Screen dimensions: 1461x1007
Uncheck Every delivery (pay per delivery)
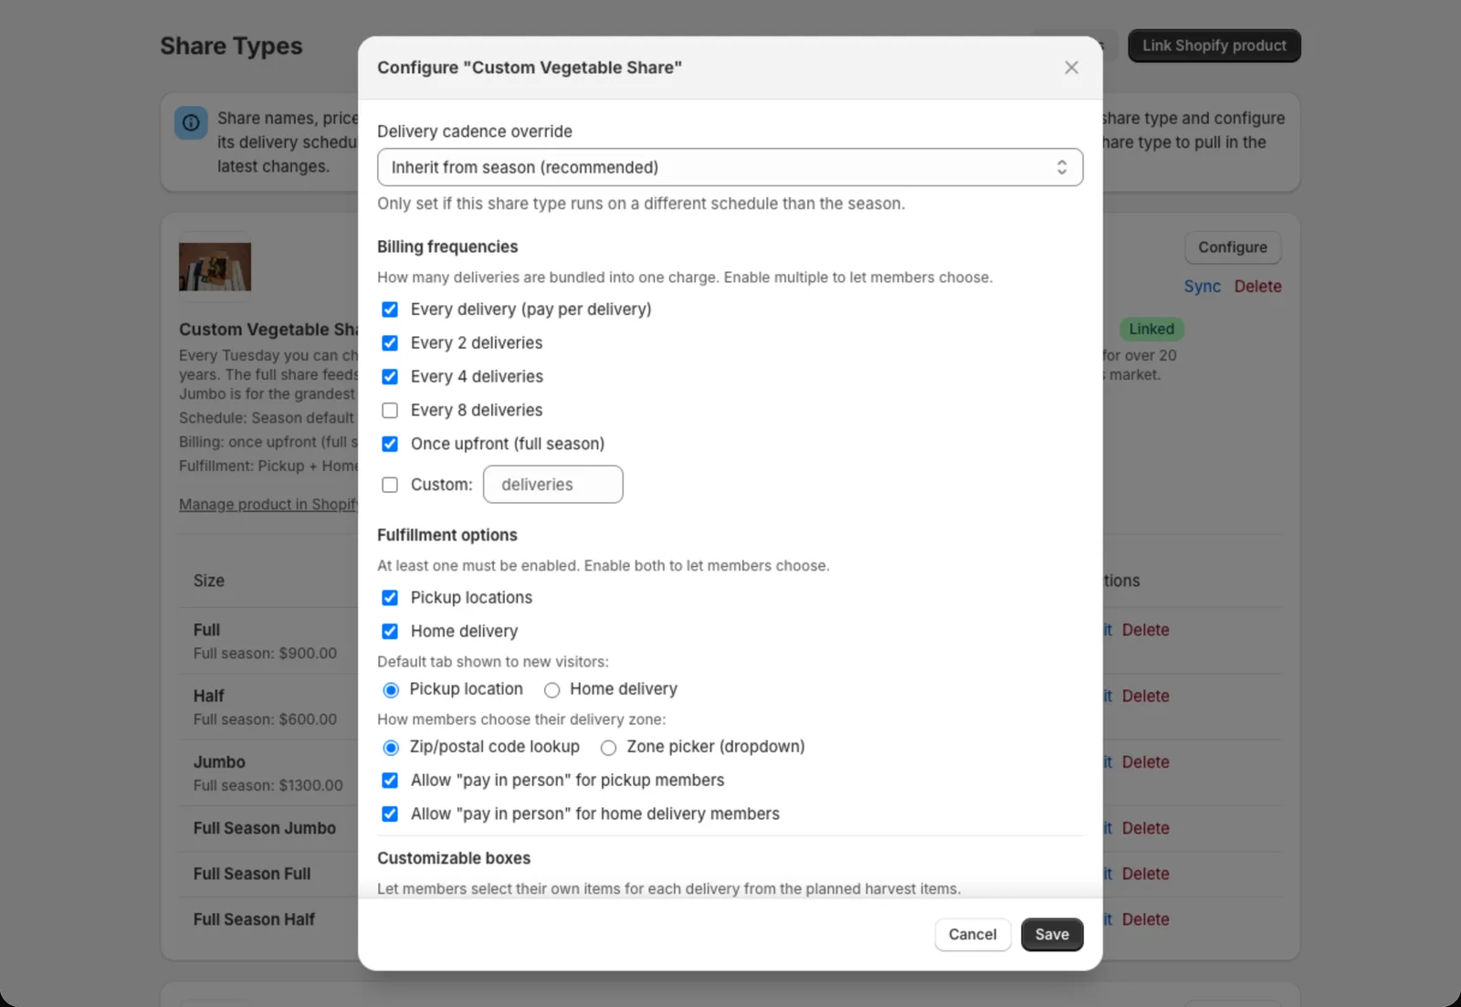[x=390, y=309]
